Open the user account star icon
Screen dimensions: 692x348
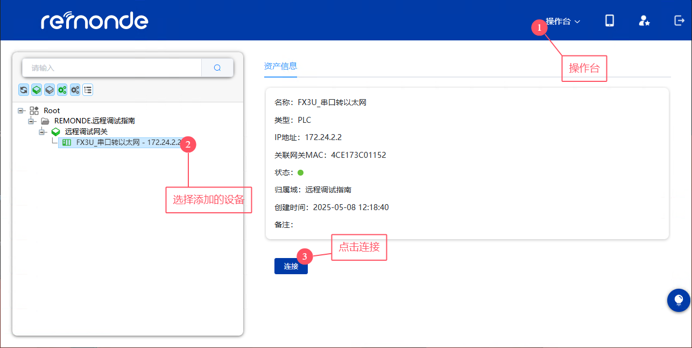644,20
